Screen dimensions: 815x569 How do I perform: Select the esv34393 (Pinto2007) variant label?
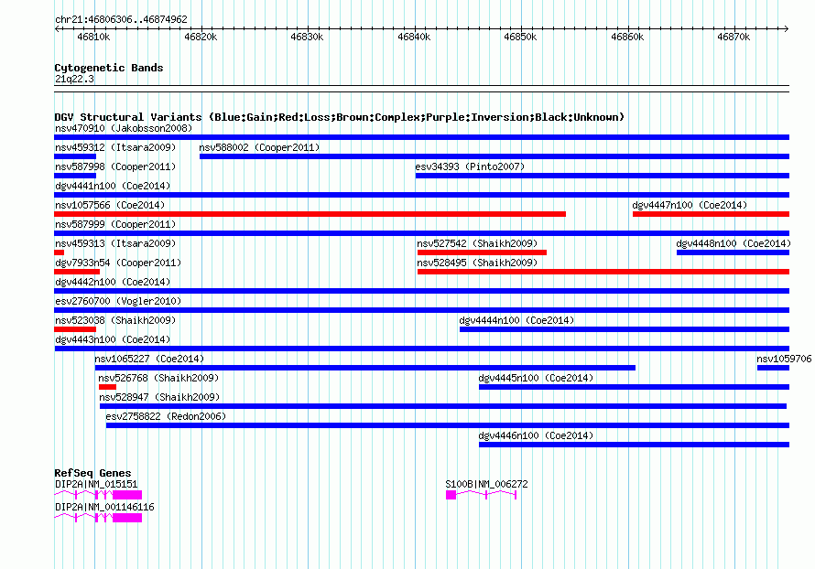click(470, 166)
